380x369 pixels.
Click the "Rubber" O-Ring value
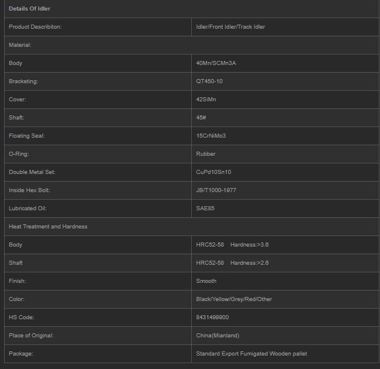[x=206, y=154]
